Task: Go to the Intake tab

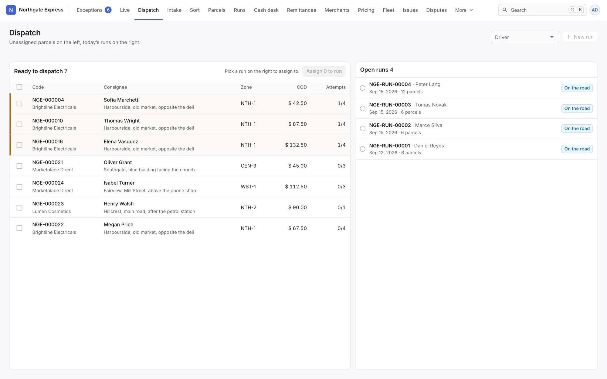Action: (174, 10)
